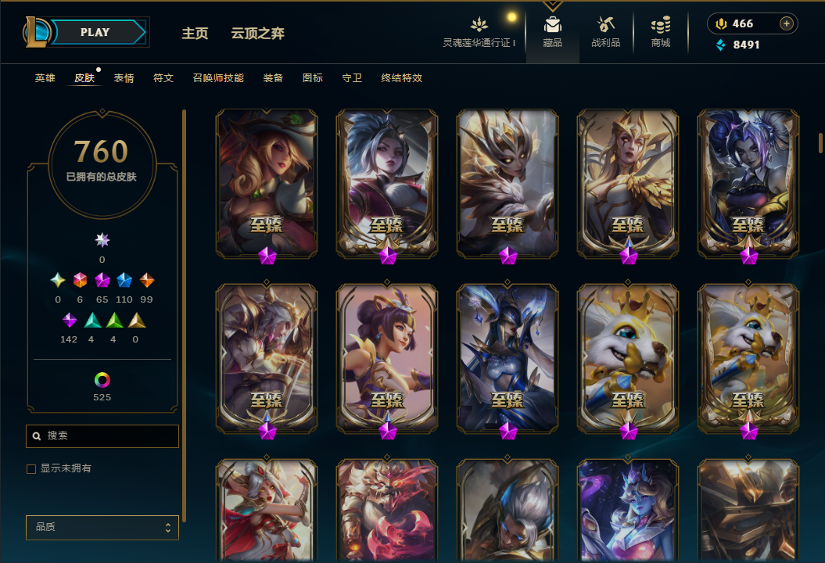The image size is (825, 563).
Task: Click the plus icon to add RP
Action: pos(786,23)
